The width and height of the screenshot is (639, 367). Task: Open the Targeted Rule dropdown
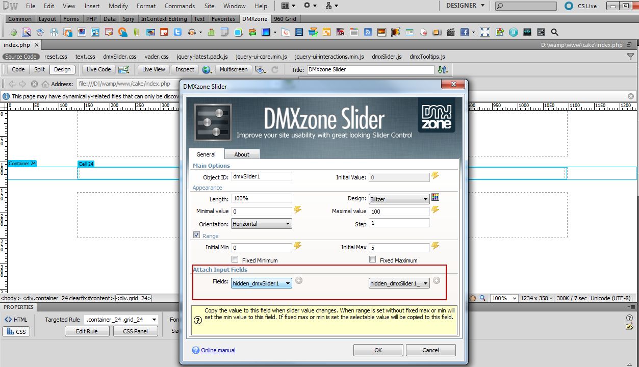click(x=121, y=320)
